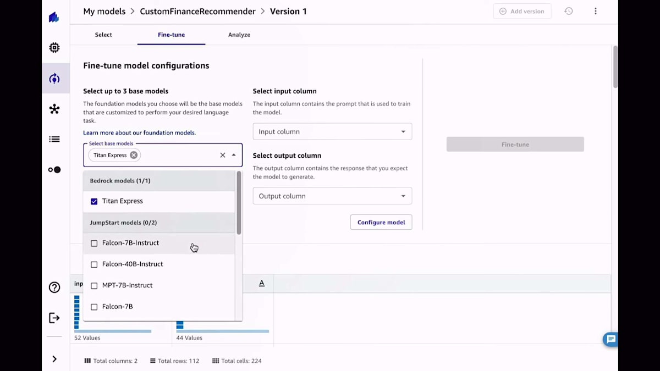Screen dimensions: 660x371
Task: Open the three-dot more options menu
Action: pyautogui.click(x=595, y=11)
